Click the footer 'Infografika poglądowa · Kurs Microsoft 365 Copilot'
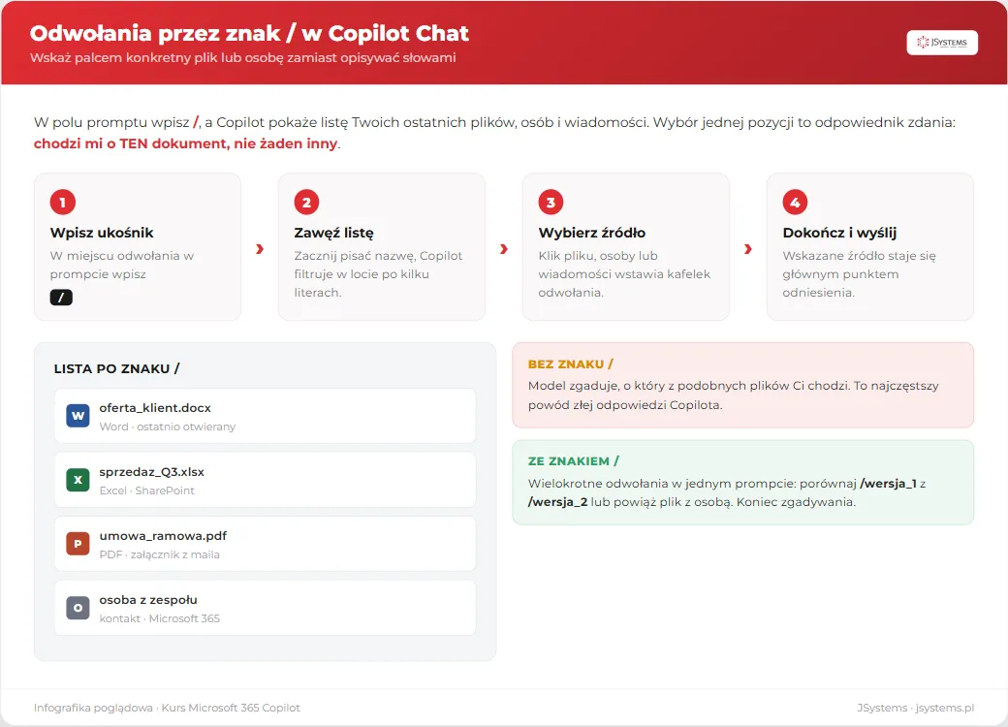Screen dimensions: 1008x727 [x=167, y=708]
